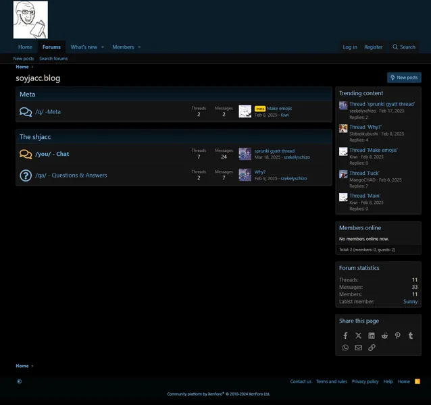Share page on LinkedIn
Screen dimensions: 431x405
click(x=371, y=335)
